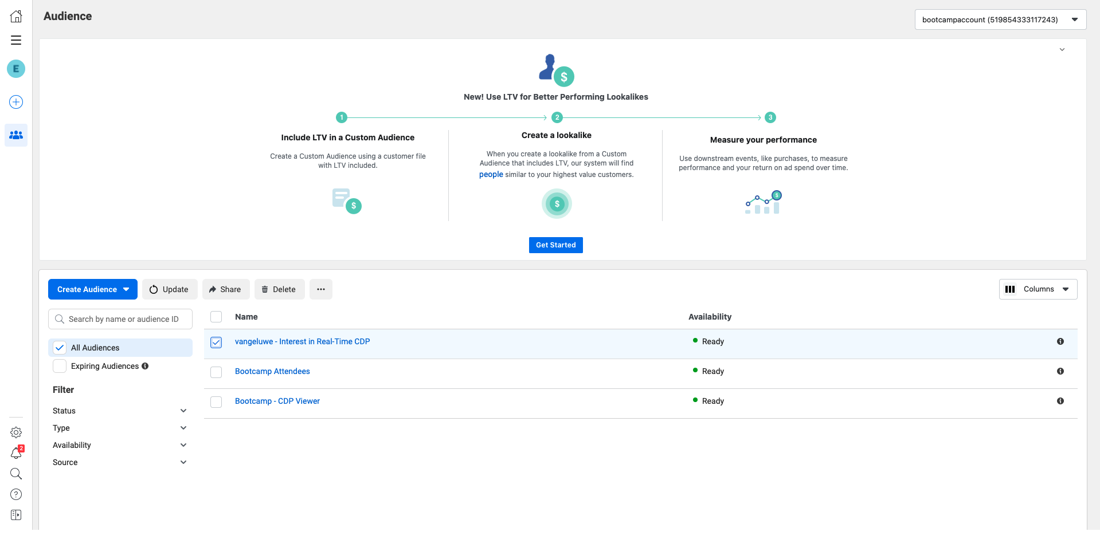The height and width of the screenshot is (555, 1100).
Task: Select the Audiences people icon
Action: [x=16, y=135]
